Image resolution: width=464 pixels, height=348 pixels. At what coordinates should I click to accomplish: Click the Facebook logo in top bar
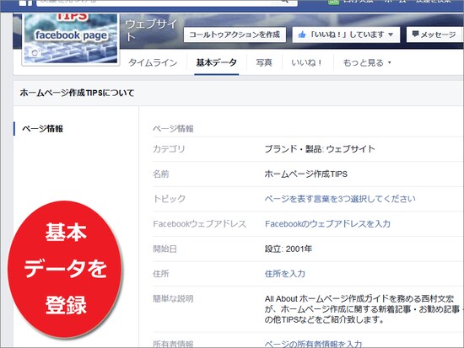25,3
